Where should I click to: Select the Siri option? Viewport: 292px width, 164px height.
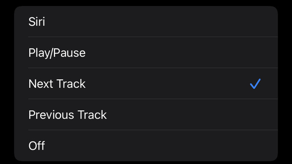146,22
